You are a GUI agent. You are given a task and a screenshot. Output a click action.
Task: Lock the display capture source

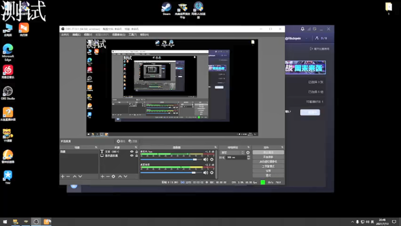click(136, 156)
